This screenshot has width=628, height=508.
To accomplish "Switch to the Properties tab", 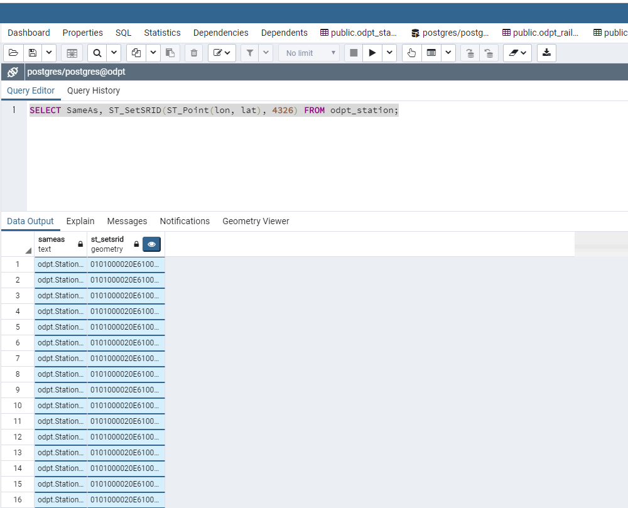I will click(x=82, y=33).
